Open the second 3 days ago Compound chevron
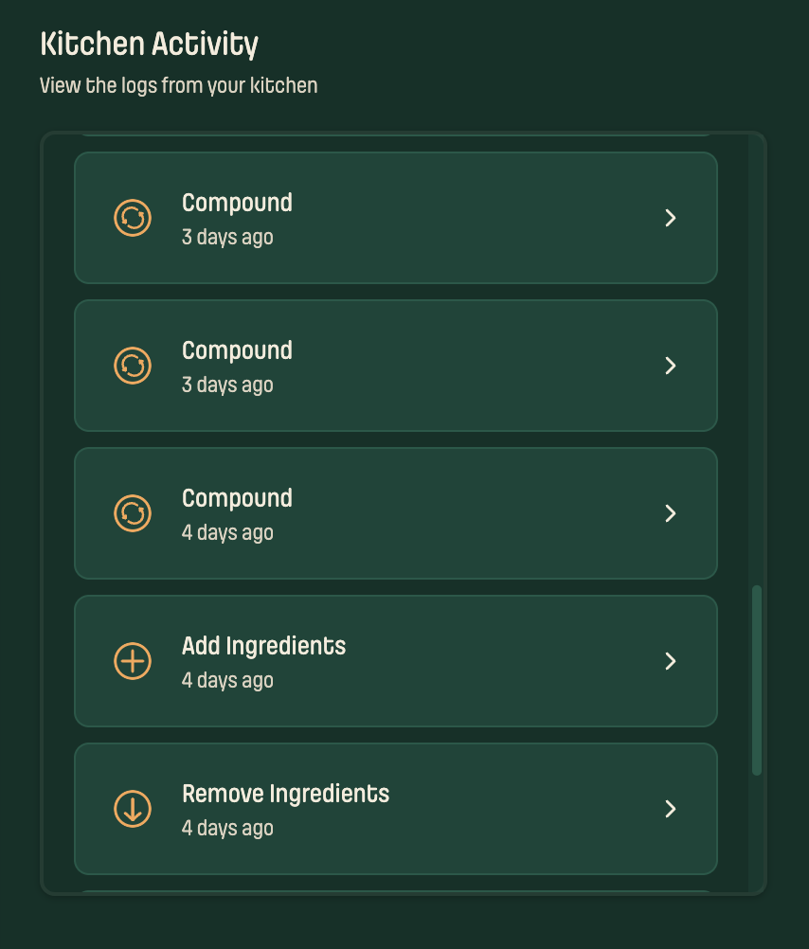809x949 pixels. (670, 366)
